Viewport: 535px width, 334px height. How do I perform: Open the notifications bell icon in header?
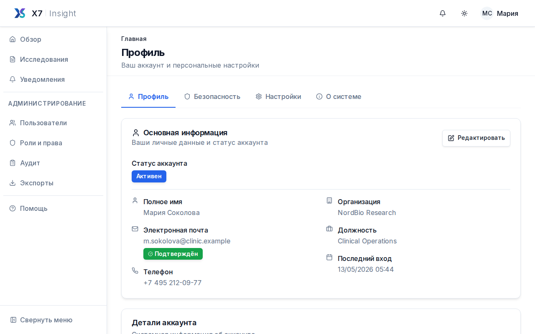(x=443, y=13)
